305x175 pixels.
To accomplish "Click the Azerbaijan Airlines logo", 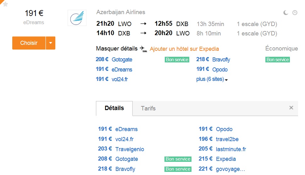I will (x=77, y=18).
